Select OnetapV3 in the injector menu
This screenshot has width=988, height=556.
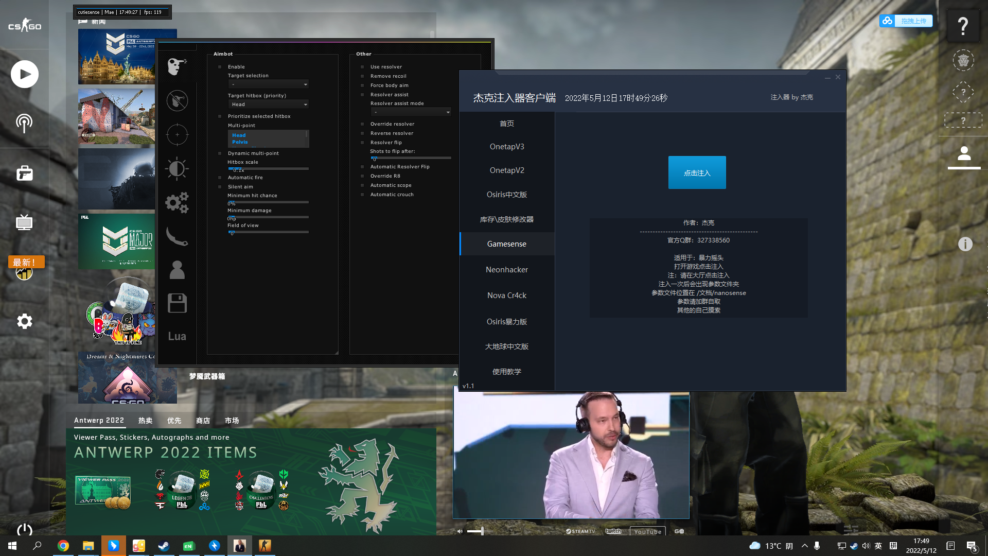pyautogui.click(x=507, y=147)
